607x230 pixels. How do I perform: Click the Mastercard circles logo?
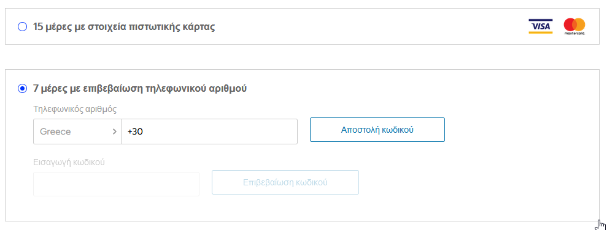pyautogui.click(x=574, y=24)
